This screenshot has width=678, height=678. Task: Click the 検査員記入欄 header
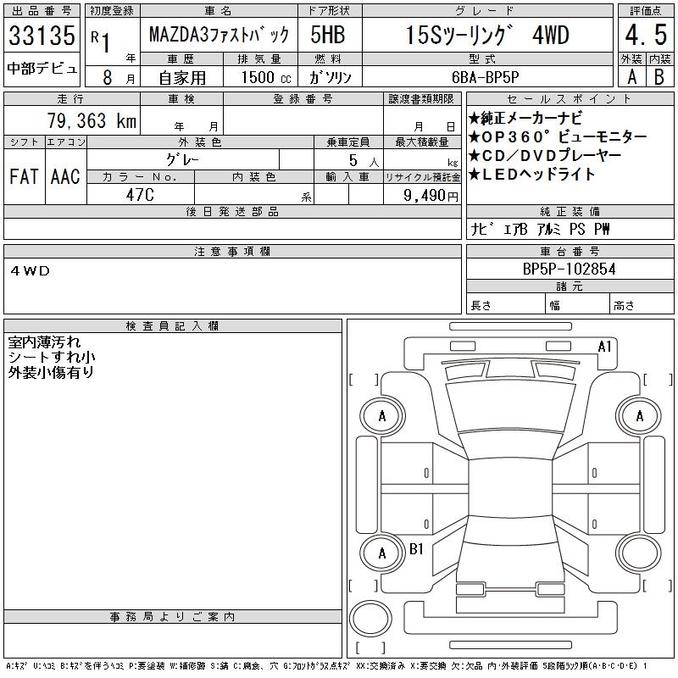point(172,325)
